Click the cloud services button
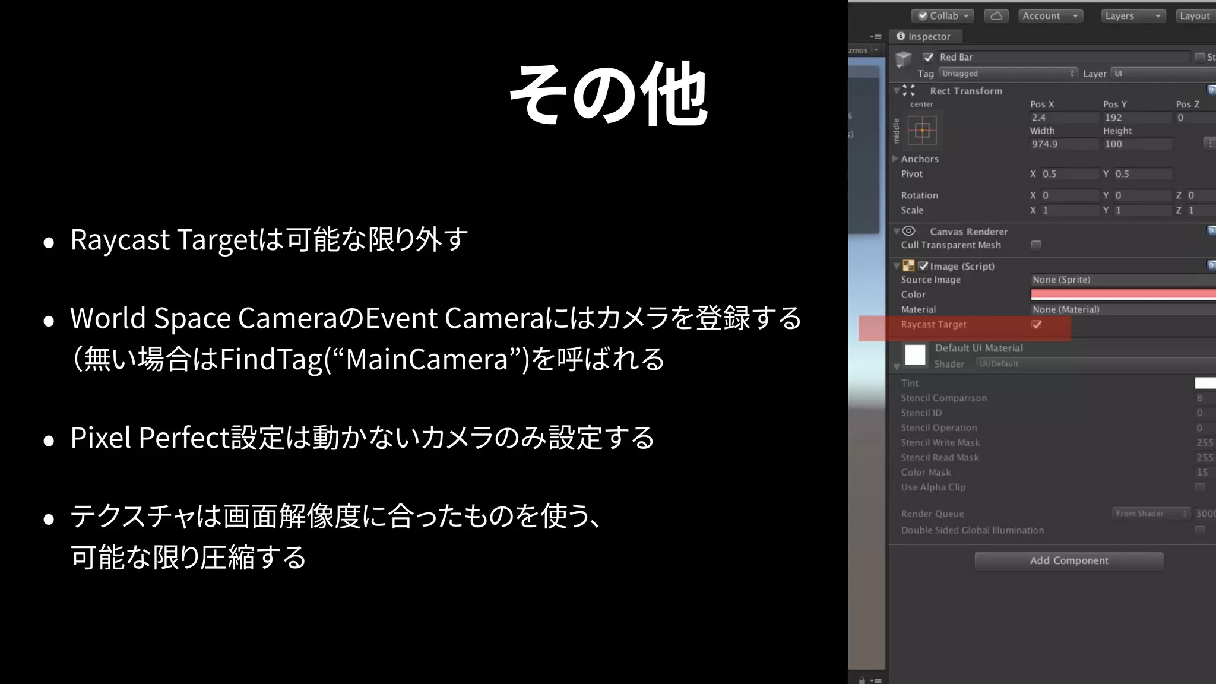Image resolution: width=1216 pixels, height=684 pixels. tap(996, 16)
